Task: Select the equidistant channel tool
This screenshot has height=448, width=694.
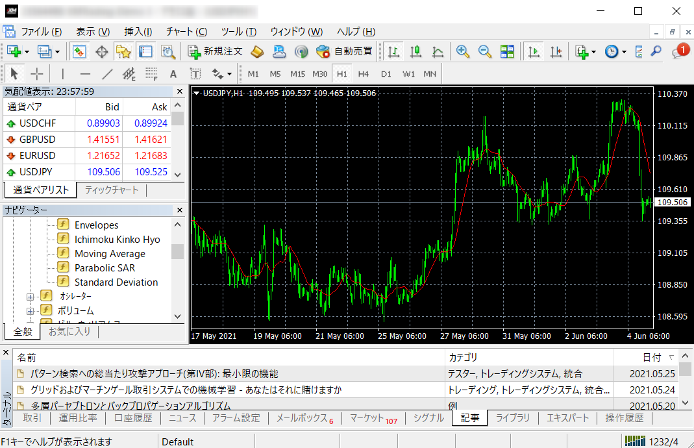Action: pos(129,73)
